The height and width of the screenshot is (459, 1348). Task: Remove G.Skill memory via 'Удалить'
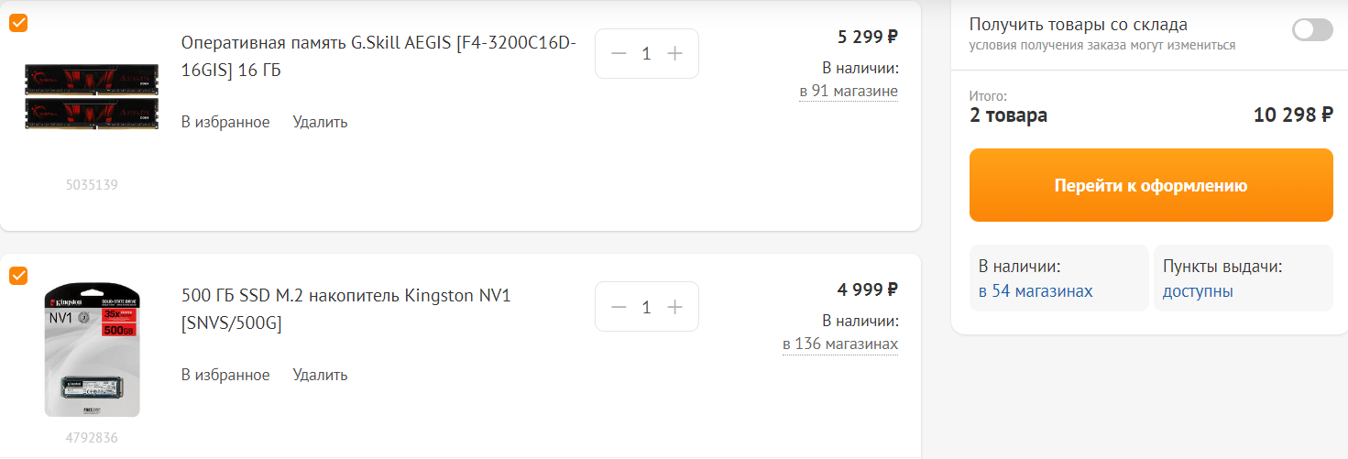point(320,122)
